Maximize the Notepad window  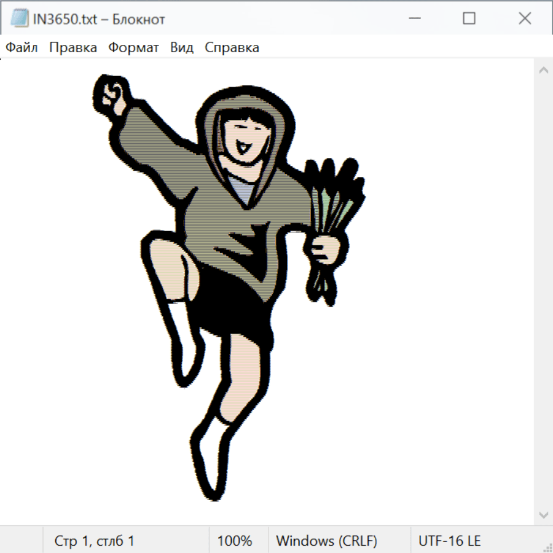469,18
